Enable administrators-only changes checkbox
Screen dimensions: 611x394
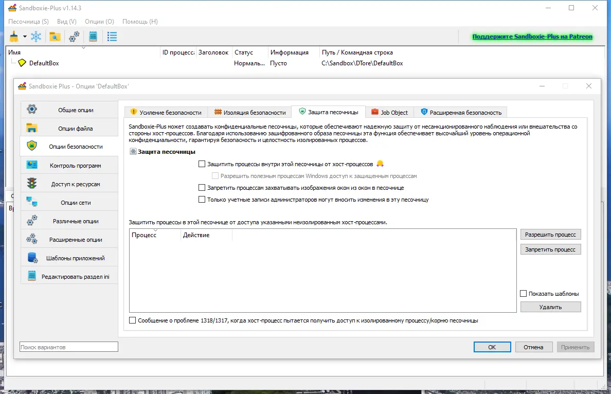tap(202, 199)
